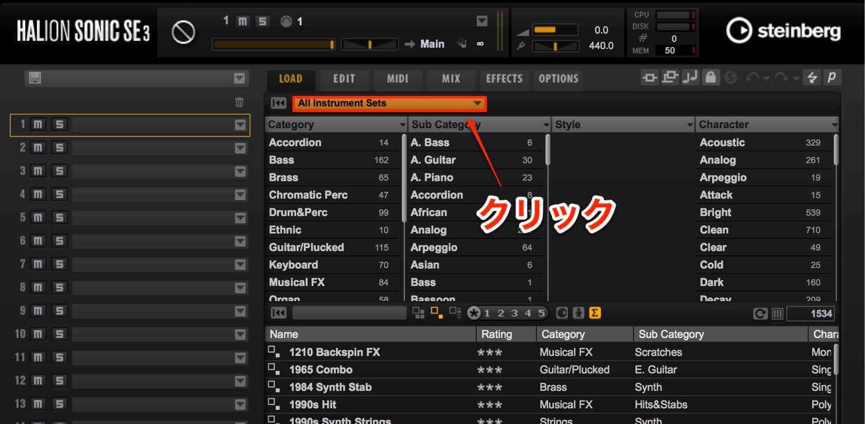Open the EFFECTS tab

504,79
